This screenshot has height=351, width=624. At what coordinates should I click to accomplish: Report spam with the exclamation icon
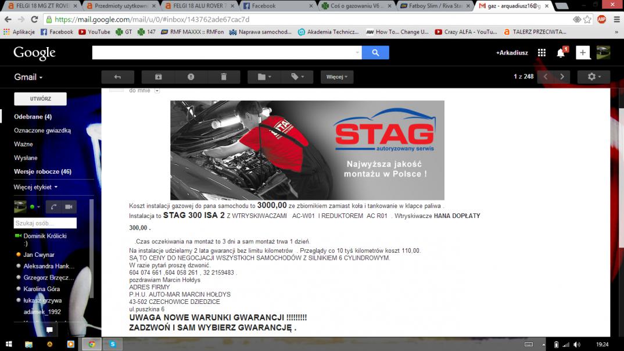click(191, 77)
